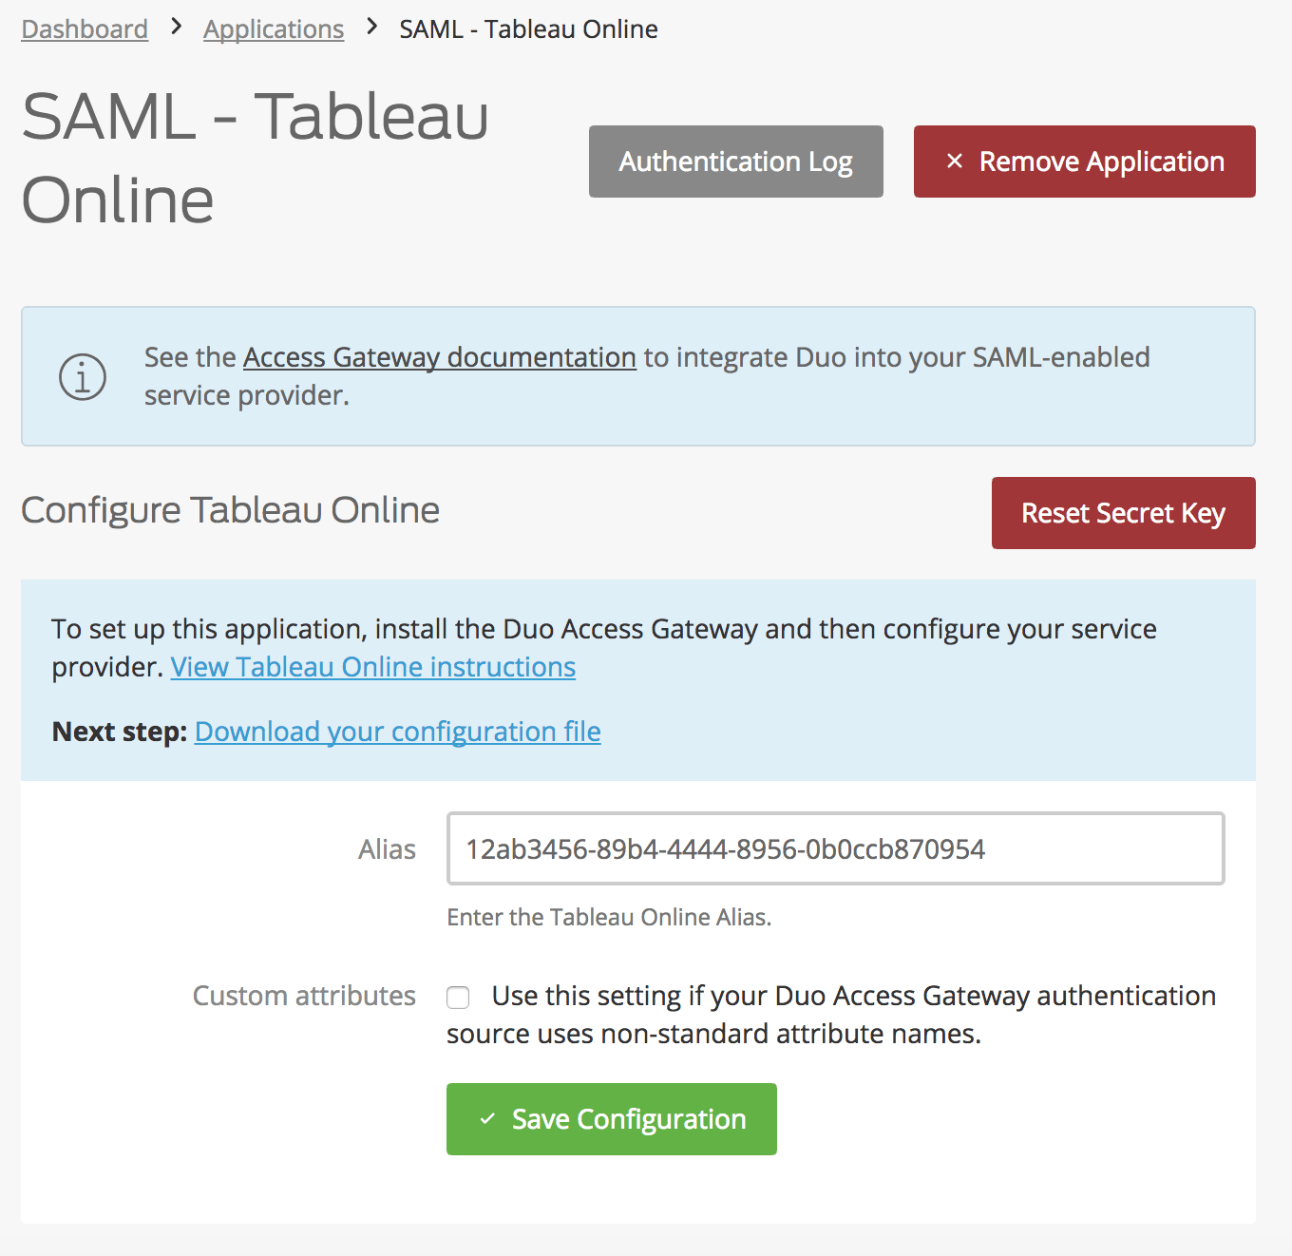Download your configuration file
This screenshot has width=1292, height=1256.
[x=397, y=732]
